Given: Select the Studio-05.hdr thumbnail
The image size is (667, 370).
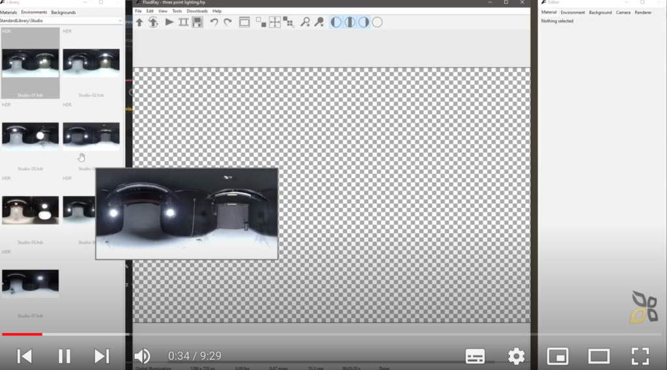Looking at the screenshot, I should [30, 210].
